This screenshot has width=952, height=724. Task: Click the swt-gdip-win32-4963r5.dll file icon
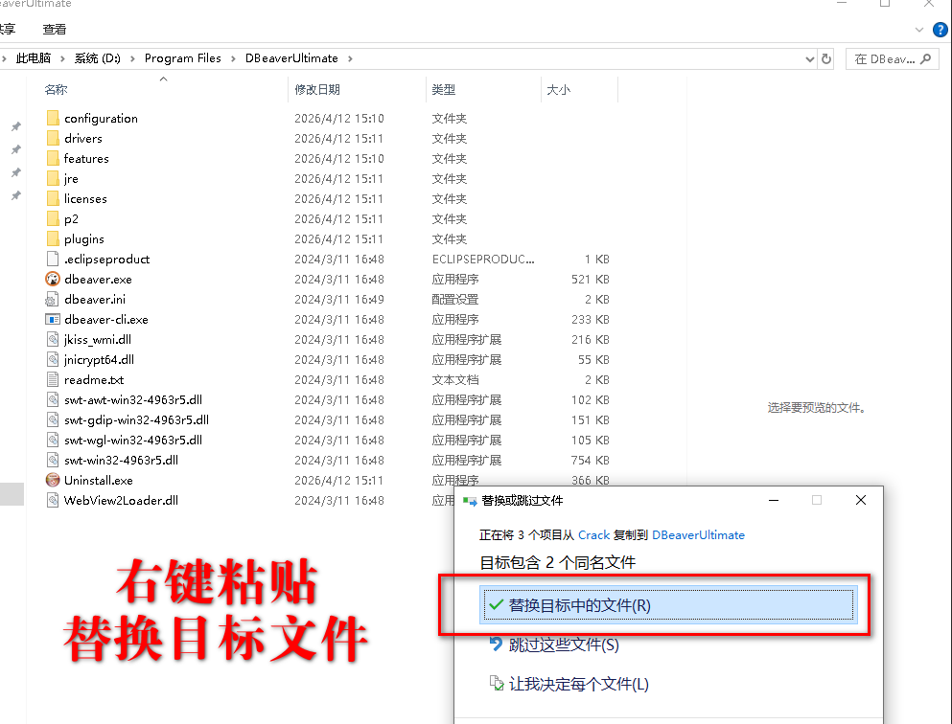[53, 419]
